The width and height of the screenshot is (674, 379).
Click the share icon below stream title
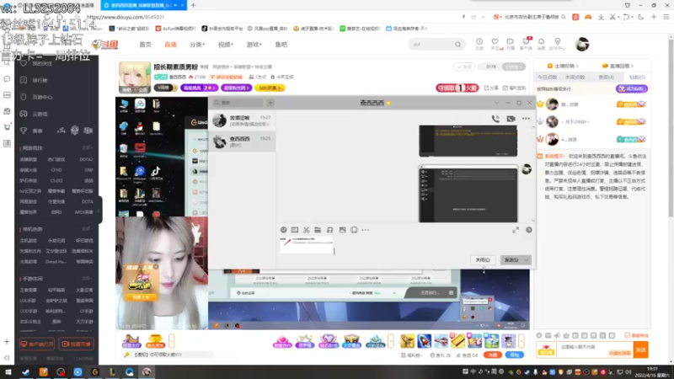[x=492, y=88]
